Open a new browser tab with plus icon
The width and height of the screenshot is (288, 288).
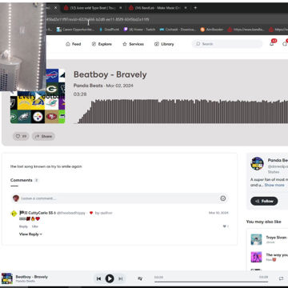tap(195, 8)
